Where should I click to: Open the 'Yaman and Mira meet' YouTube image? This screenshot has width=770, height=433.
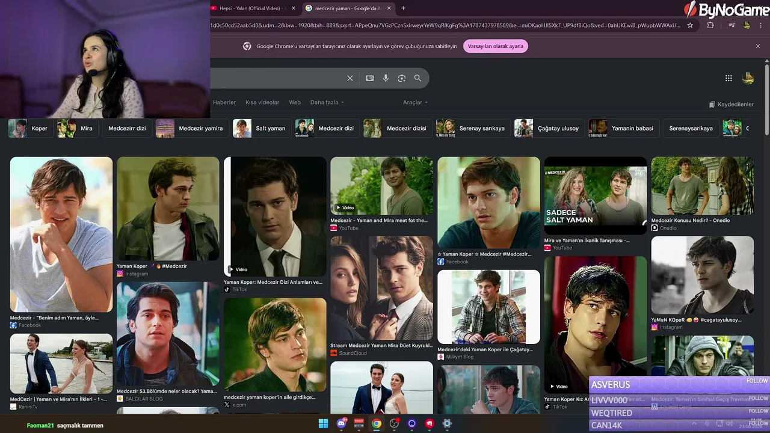pyautogui.click(x=381, y=186)
